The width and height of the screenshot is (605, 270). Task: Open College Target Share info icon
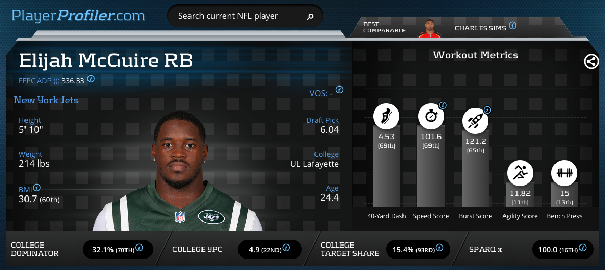(x=439, y=248)
